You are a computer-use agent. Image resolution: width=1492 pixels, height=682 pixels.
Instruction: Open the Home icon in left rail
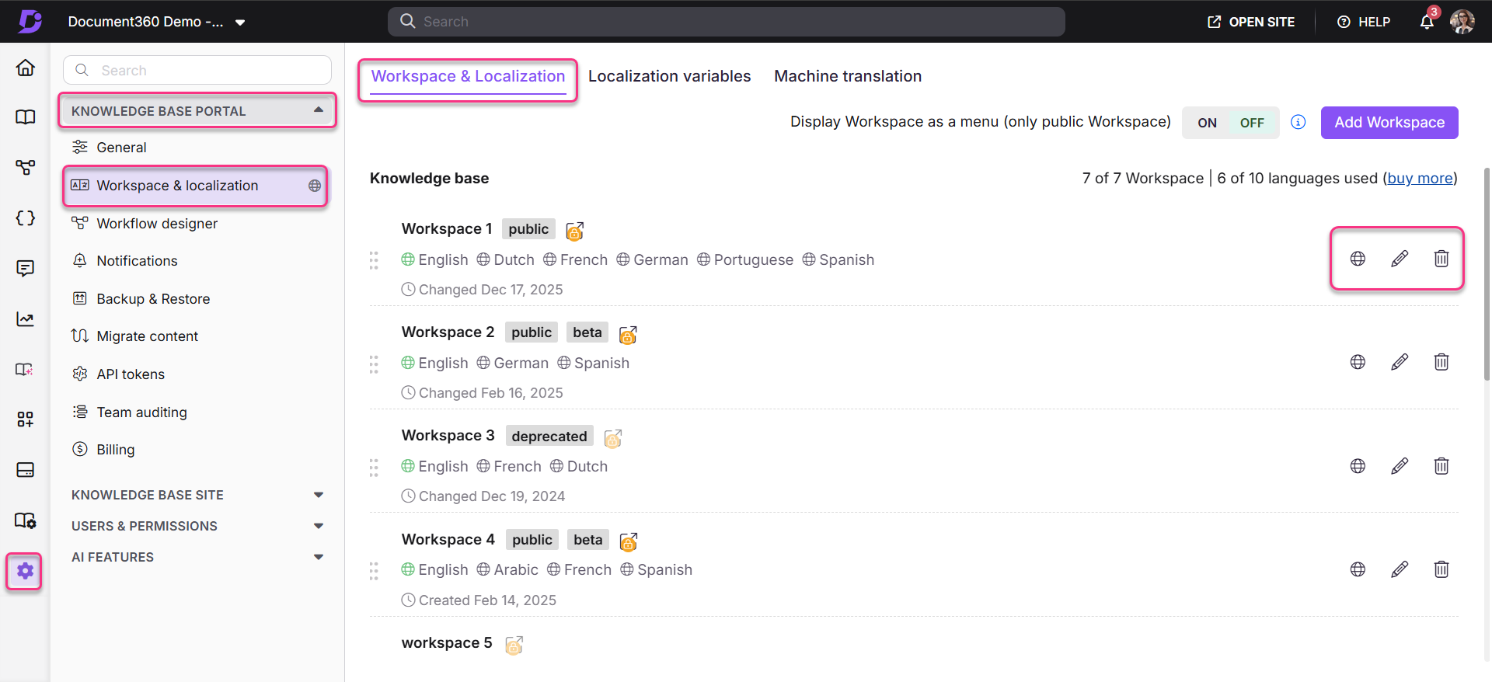point(25,68)
